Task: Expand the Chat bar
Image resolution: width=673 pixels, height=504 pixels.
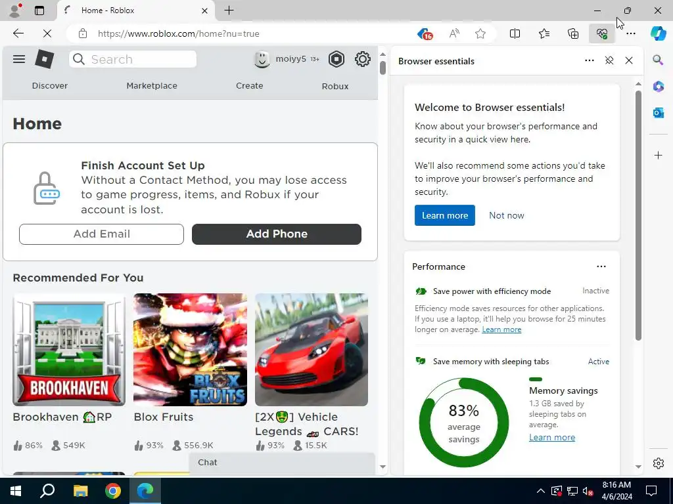Action: click(281, 463)
